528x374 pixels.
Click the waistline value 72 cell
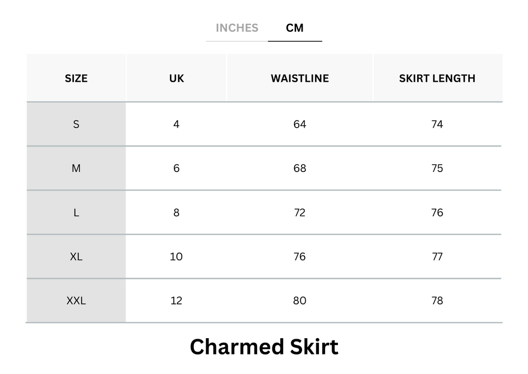coord(300,213)
